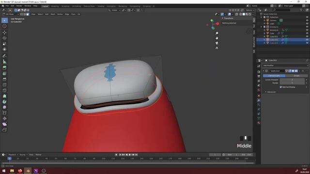Image resolution: width=310 pixels, height=174 pixels.
Task: Switch perspective/orthographic grid icon
Action: pyautogui.click(x=217, y=48)
